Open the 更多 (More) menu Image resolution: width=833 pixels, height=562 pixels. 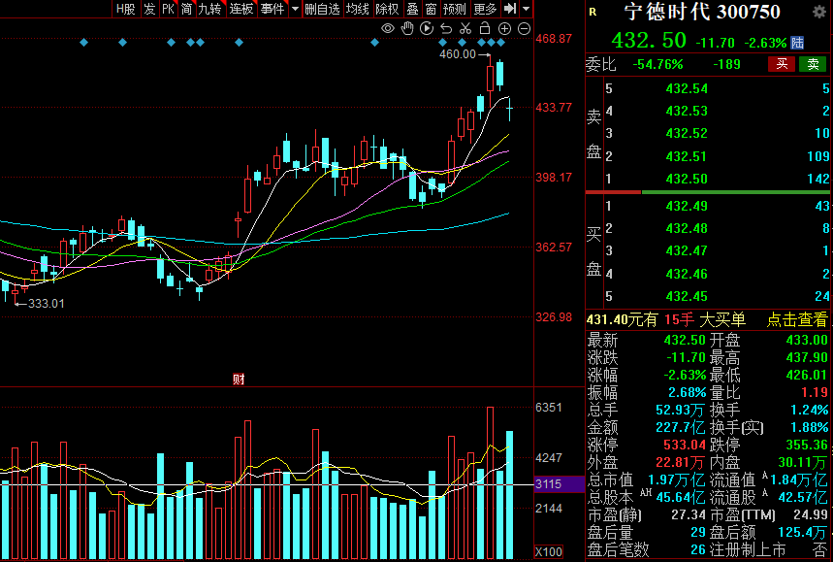tap(484, 9)
